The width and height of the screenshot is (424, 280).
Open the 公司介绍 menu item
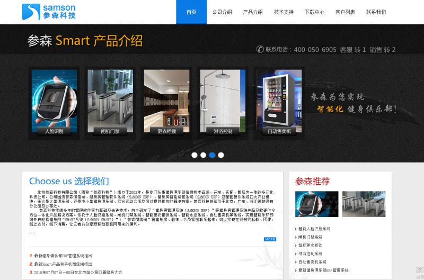[222, 12]
